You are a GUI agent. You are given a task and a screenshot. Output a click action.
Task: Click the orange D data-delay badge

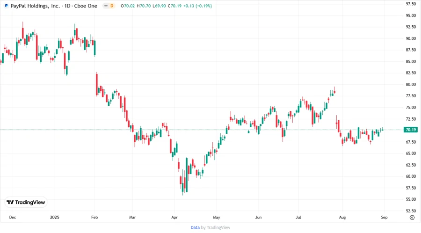tap(112, 6)
